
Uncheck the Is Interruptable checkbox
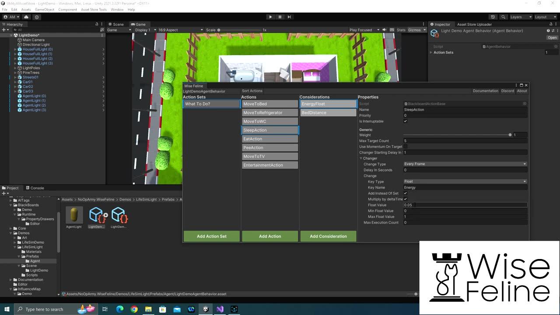405,121
